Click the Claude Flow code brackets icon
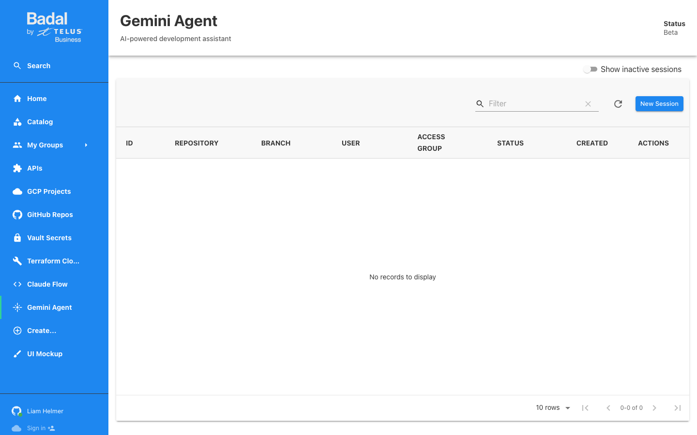Screen dimensions: 697x435 coord(17,284)
